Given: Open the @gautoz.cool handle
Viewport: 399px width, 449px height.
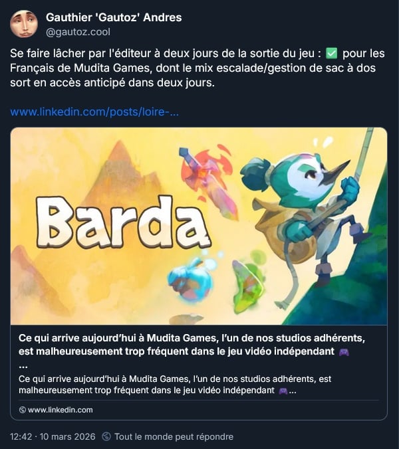Looking at the screenshot, I should [x=78, y=32].
